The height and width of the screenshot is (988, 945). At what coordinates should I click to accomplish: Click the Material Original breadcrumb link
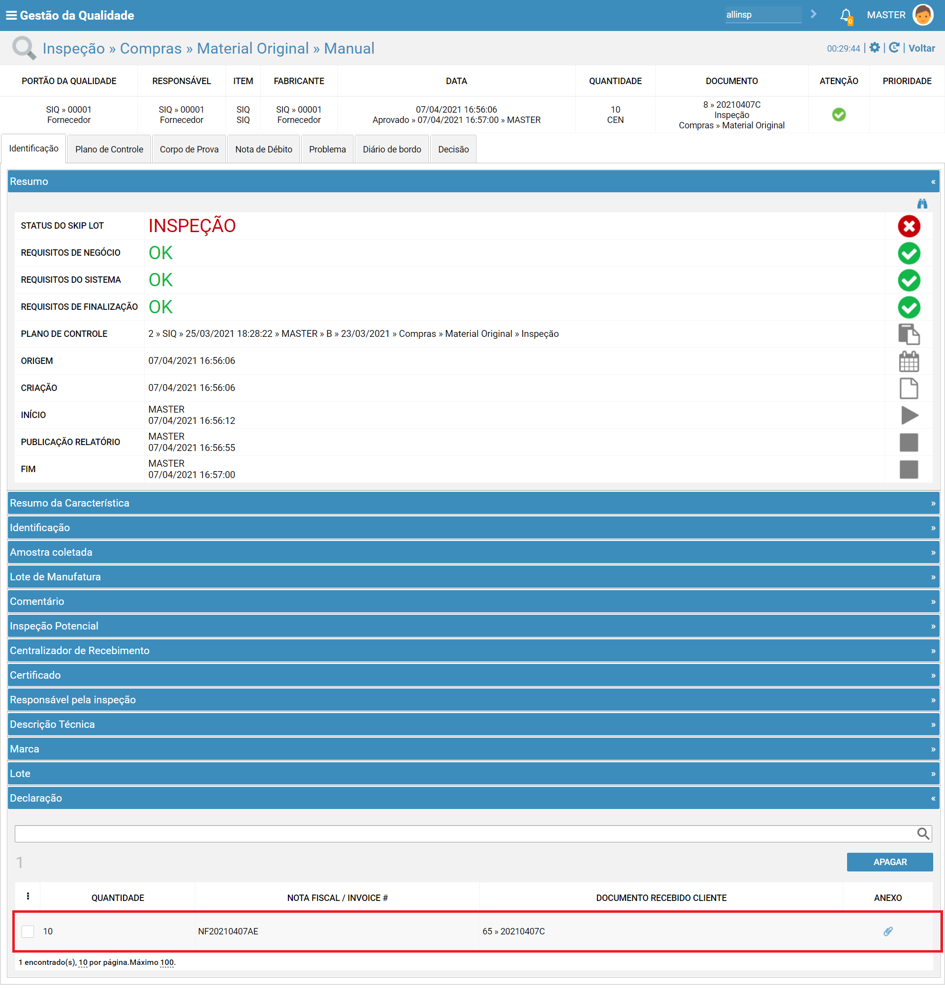[x=253, y=48]
